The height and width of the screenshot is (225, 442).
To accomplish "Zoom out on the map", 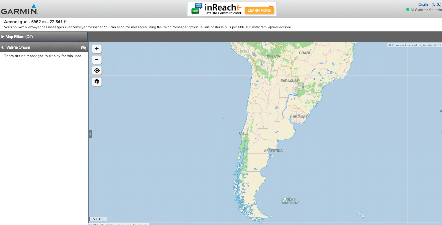I will tap(97, 60).
